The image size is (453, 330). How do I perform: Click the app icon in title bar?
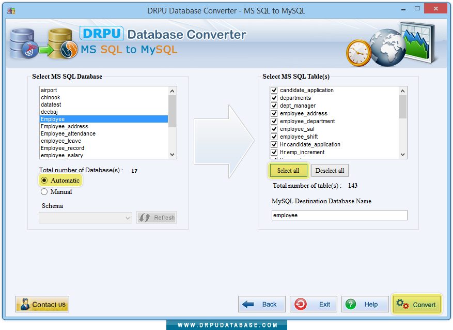[11, 11]
